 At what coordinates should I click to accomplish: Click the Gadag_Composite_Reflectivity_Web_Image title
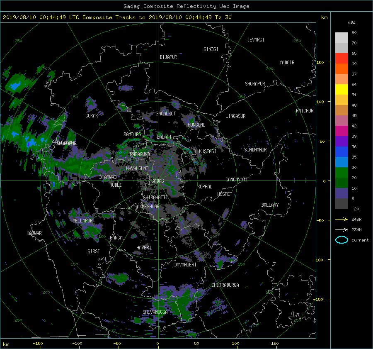(186, 6)
